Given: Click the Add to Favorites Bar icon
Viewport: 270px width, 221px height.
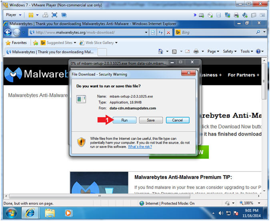Looking at the screenshot, I should 36,43.
